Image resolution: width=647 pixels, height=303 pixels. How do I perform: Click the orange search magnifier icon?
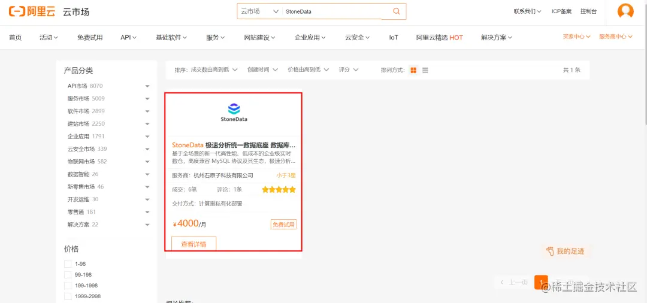pyautogui.click(x=397, y=11)
